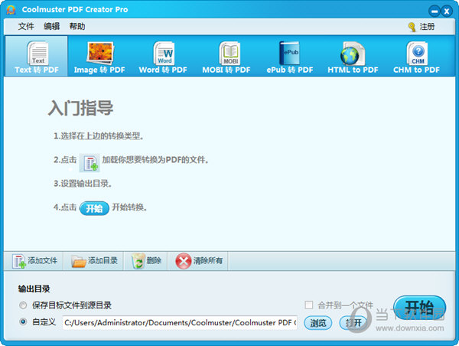This screenshot has width=459, height=346.
Task: Select 保存目标文件到源目录 radio option
Action: (x=23, y=305)
